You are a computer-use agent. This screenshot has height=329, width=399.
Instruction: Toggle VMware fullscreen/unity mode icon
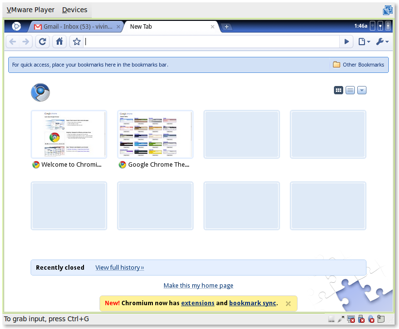point(387,10)
